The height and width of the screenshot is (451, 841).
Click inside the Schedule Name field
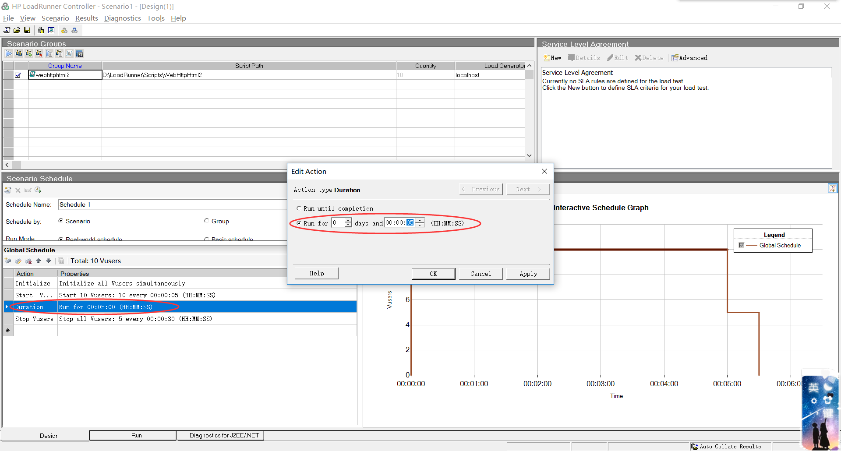(x=131, y=204)
